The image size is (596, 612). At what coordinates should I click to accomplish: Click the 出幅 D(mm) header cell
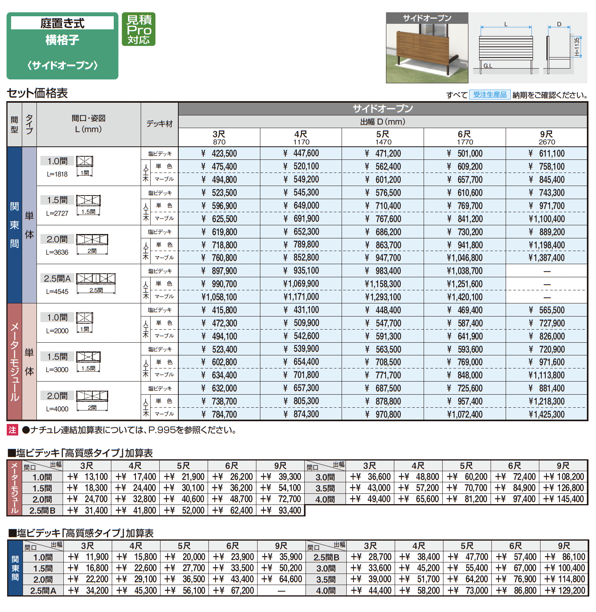tap(383, 122)
